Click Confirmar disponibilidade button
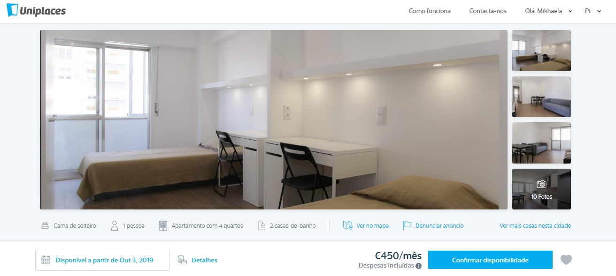 [x=490, y=260]
